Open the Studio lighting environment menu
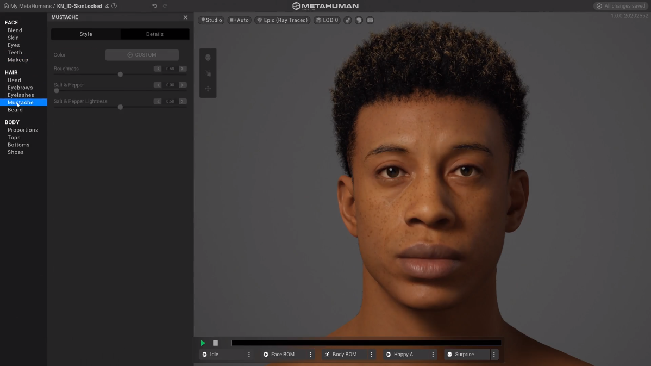The width and height of the screenshot is (651, 366). tap(212, 20)
